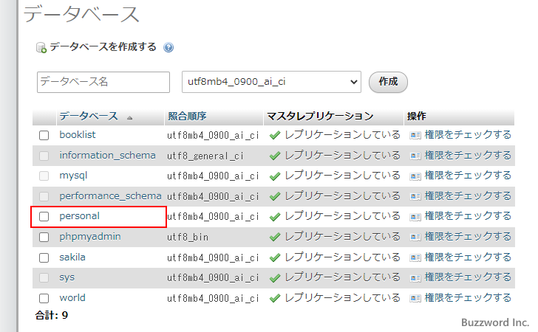Click green replication checkmark in mysql row

pyautogui.click(x=274, y=176)
